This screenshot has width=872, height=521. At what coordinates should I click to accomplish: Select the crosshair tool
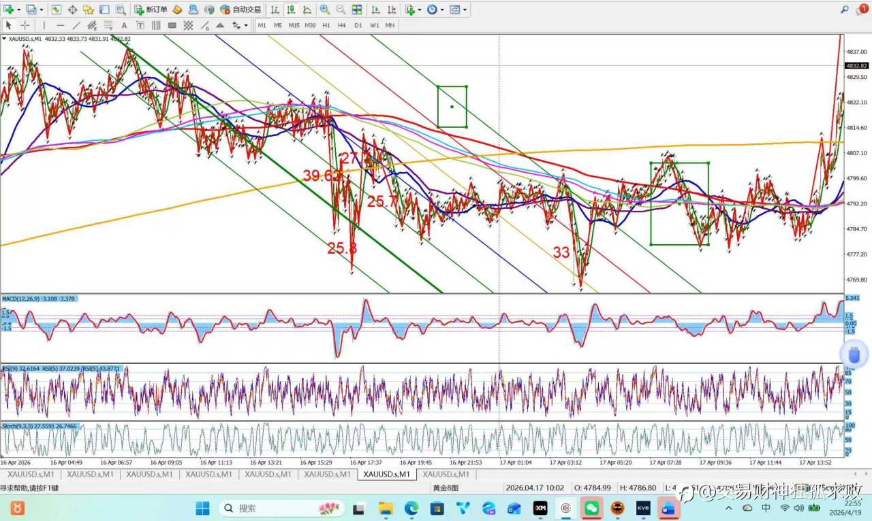pyautogui.click(x=25, y=25)
